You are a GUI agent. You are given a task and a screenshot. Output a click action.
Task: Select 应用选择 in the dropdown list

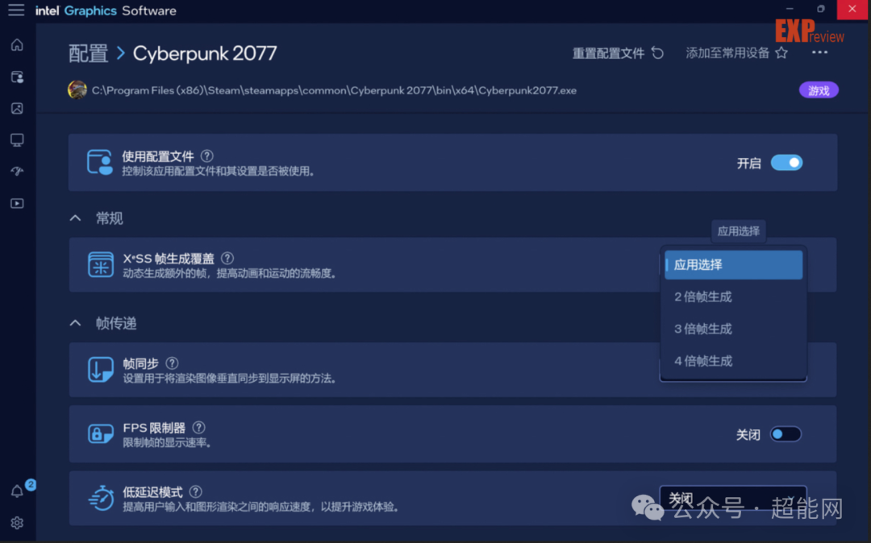tap(733, 264)
